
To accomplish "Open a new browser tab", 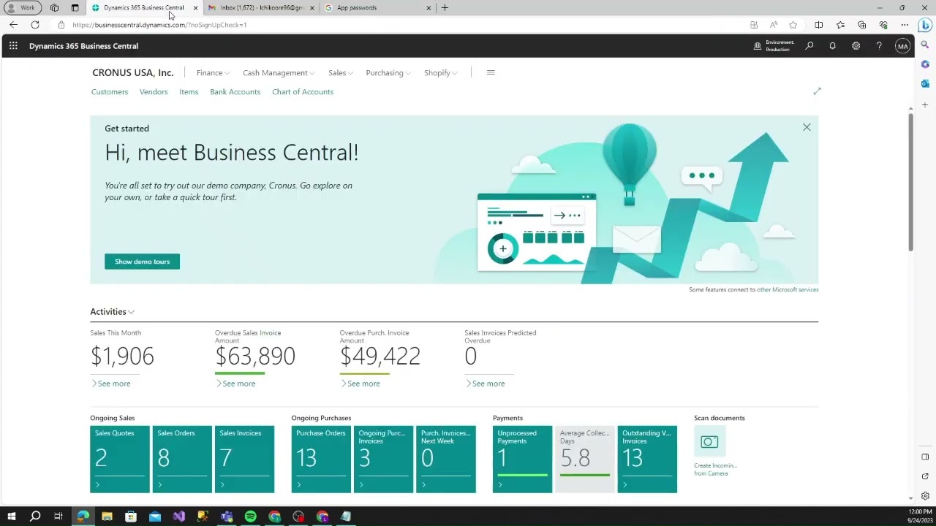I will tap(445, 7).
